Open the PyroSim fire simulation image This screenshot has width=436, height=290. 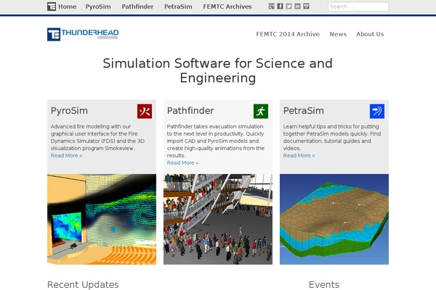[x=102, y=219]
